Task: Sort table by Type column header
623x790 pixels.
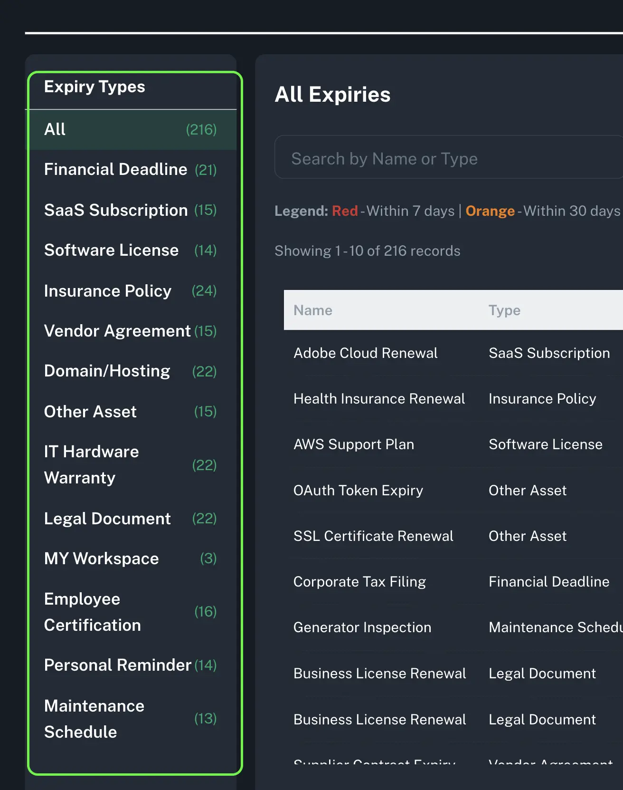Action: click(x=505, y=310)
